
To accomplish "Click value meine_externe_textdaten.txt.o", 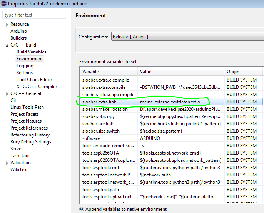I will tap(170, 102).
